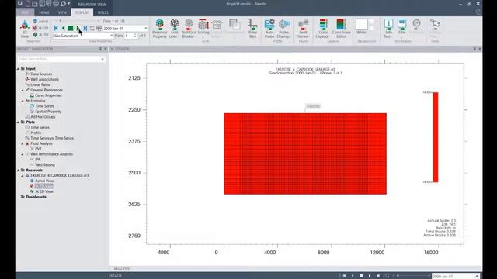Open the VIEW ribbon tab

[x=62, y=12]
